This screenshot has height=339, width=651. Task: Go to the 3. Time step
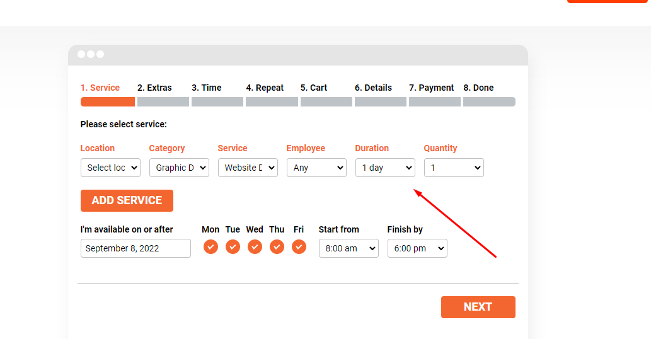coord(206,88)
